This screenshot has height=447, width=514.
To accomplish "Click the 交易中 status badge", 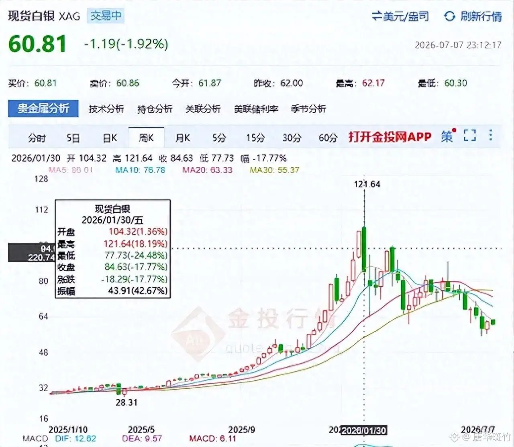I will pyautogui.click(x=106, y=16).
